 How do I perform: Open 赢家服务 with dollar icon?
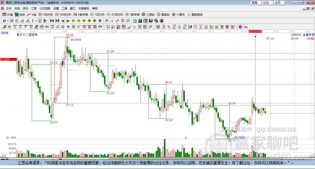(195, 15)
